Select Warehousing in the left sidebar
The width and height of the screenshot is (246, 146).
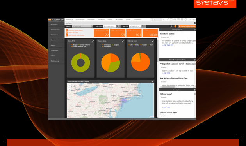pos(56,61)
